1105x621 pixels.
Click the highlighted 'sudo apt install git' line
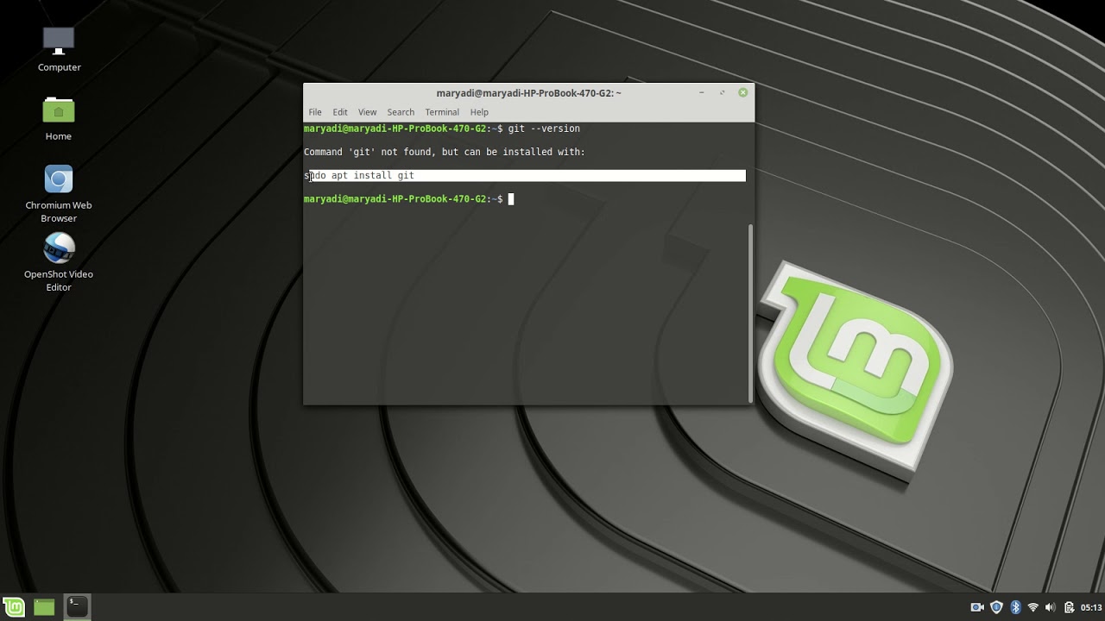pyautogui.click(x=525, y=175)
